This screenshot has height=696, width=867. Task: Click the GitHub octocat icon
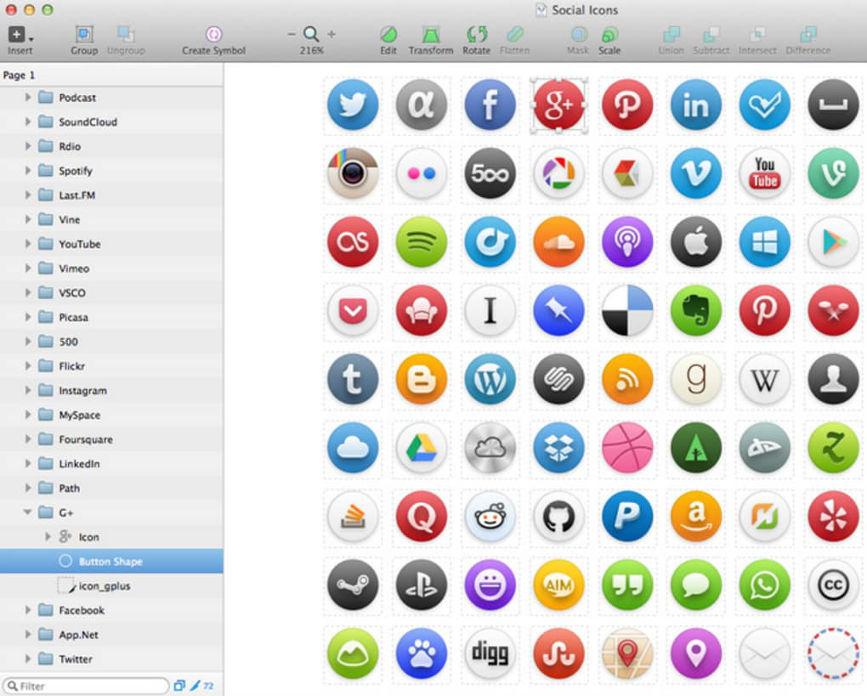(x=558, y=516)
